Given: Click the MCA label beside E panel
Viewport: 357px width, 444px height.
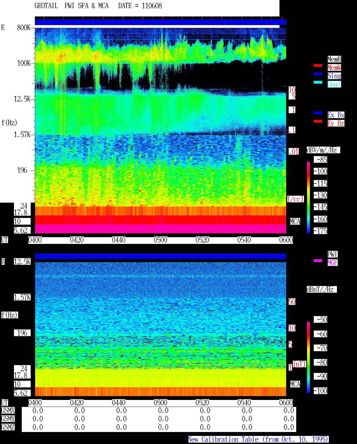Looking at the screenshot, I should point(295,222).
